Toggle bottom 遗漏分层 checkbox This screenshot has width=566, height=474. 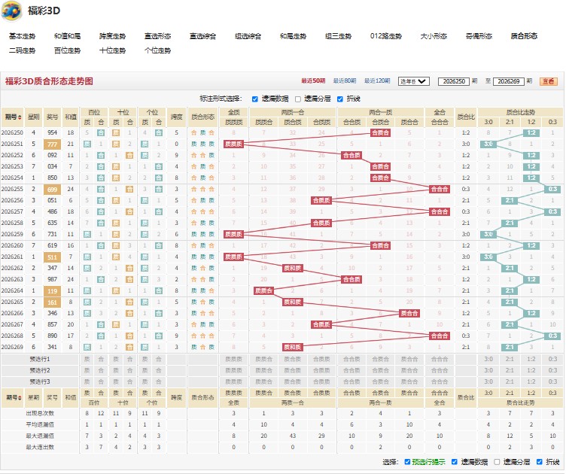(497, 462)
